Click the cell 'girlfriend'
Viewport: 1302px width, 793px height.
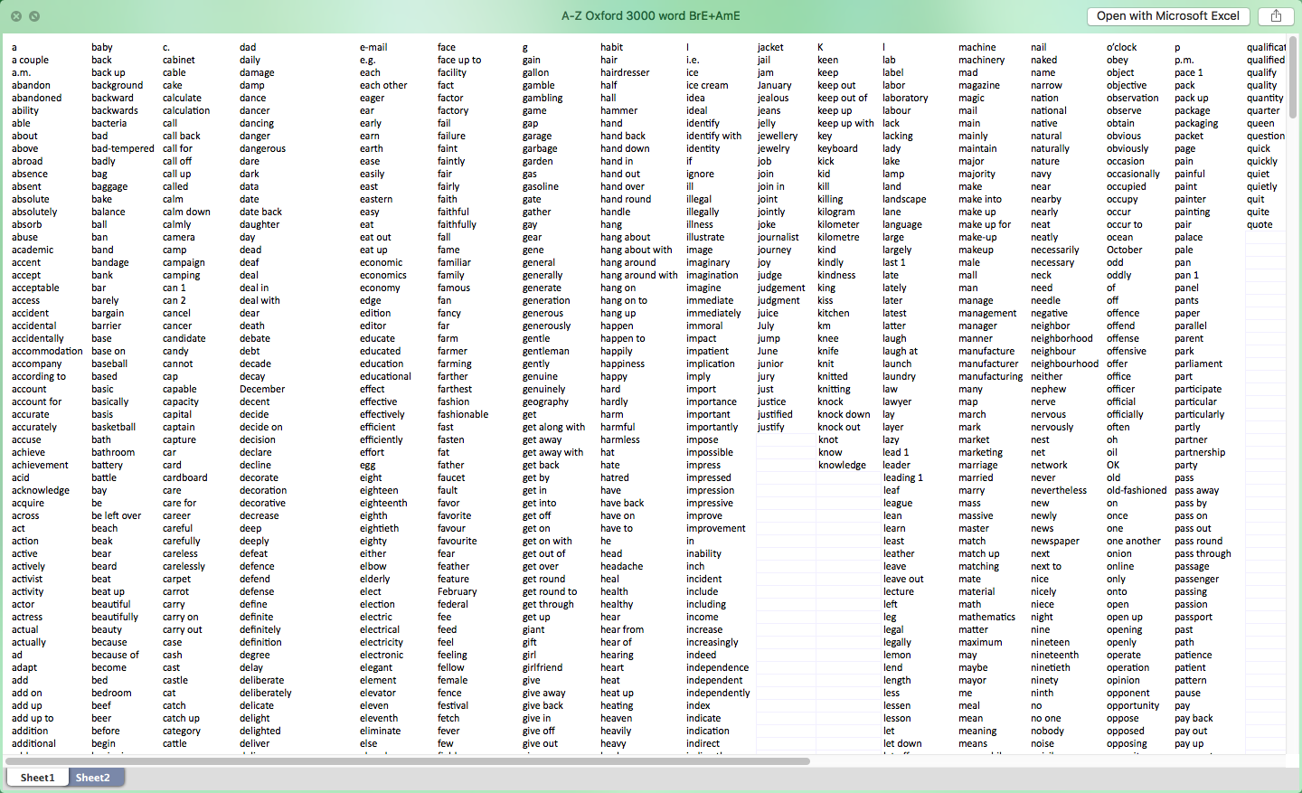[542, 667]
